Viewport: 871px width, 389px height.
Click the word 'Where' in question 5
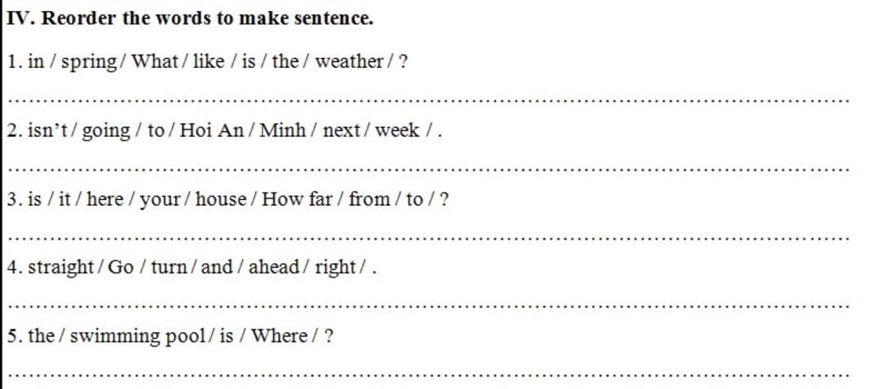point(279,335)
